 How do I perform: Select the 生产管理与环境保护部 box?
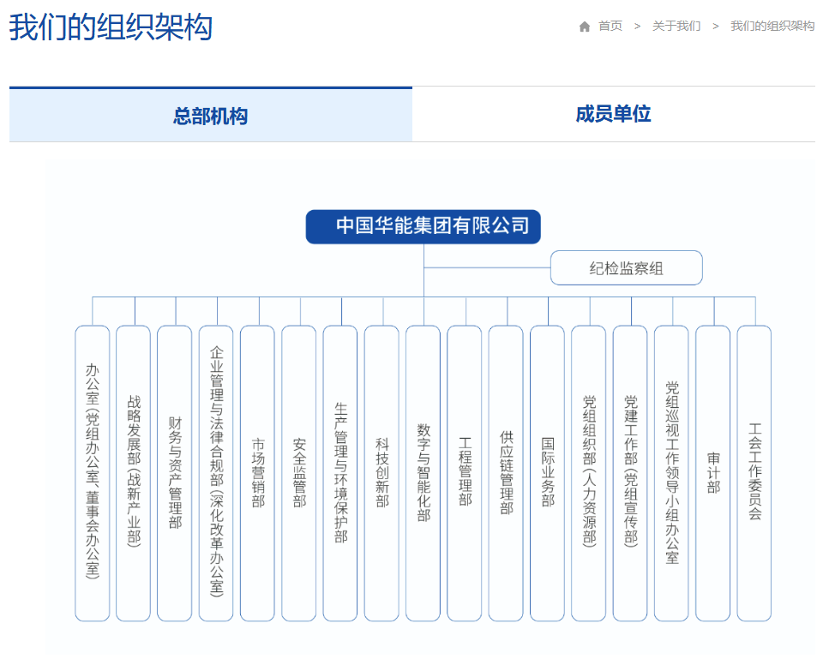[340, 473]
